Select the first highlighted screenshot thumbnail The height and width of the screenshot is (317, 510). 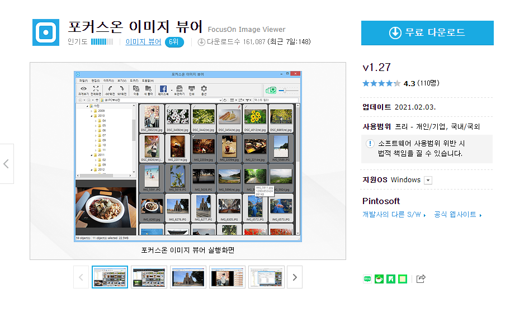110,277
